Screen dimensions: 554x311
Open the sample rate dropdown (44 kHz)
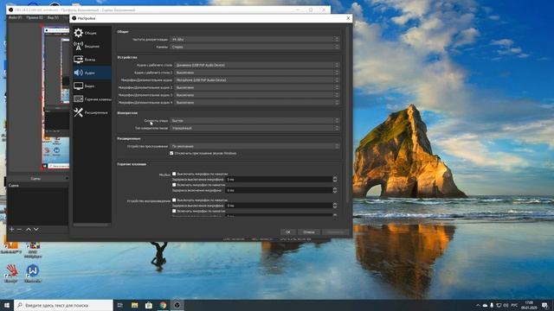(x=254, y=40)
